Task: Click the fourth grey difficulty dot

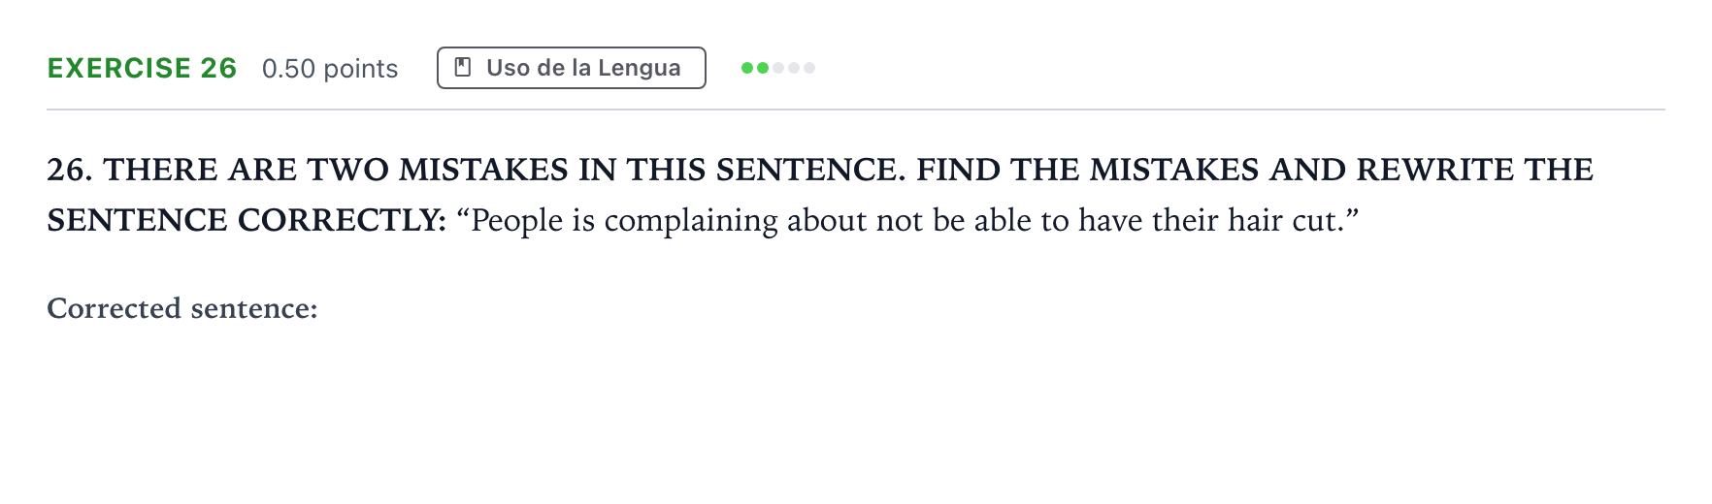Action: (794, 68)
